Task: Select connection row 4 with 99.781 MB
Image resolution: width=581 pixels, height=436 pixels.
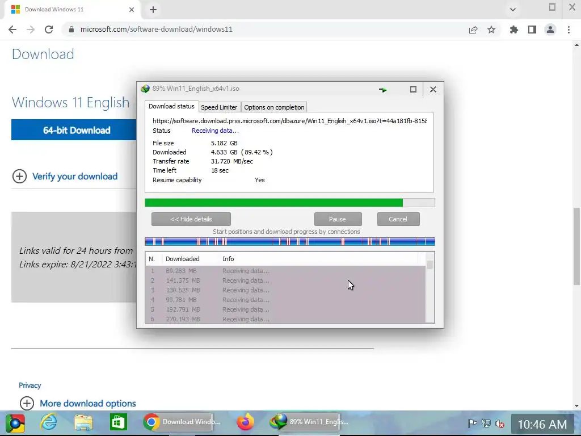Action: [285, 300]
